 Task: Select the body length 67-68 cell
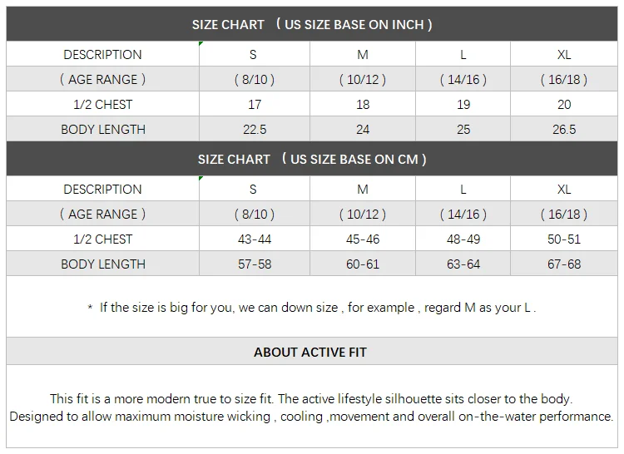click(564, 264)
